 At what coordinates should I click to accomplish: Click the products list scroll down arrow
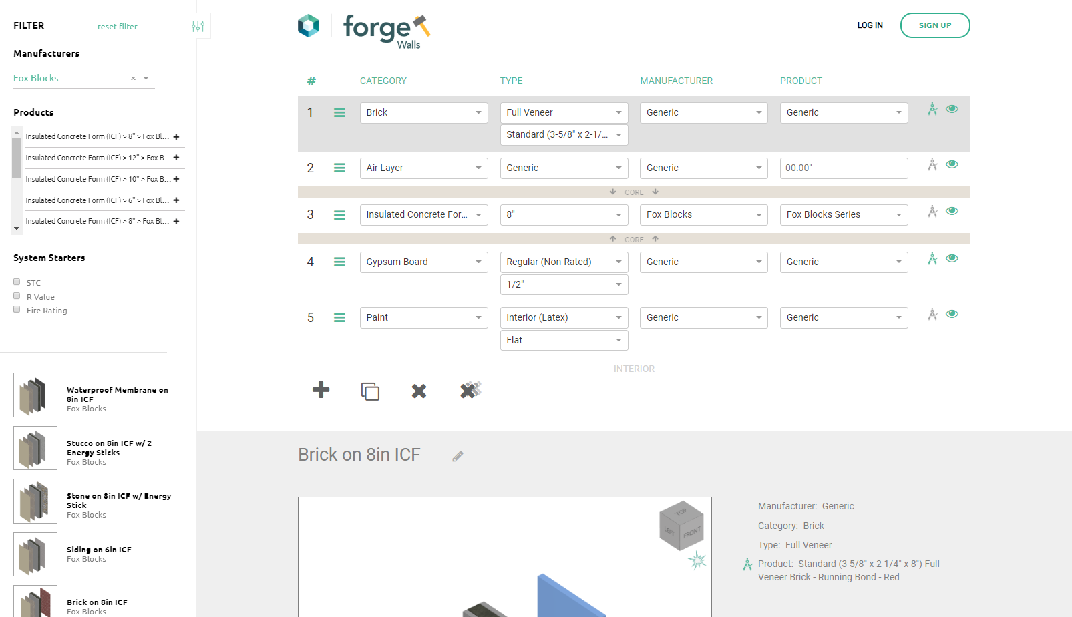coord(17,228)
